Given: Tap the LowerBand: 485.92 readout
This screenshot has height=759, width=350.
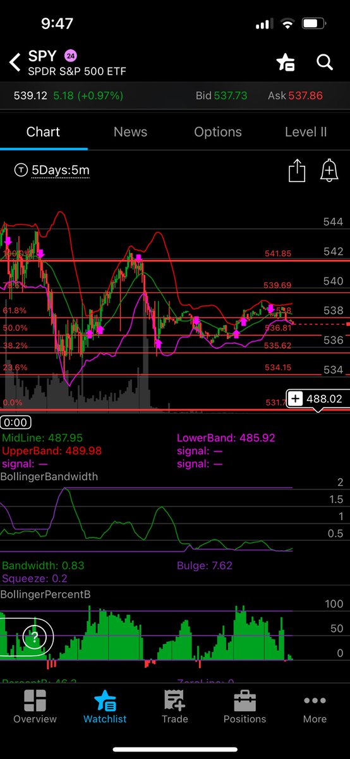Looking at the screenshot, I should point(226,438).
